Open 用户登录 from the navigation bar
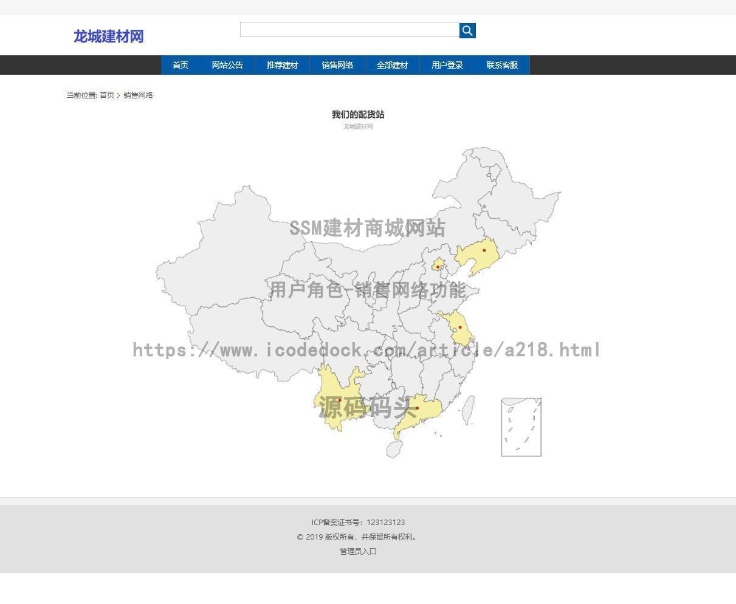This screenshot has width=736, height=604. (x=447, y=65)
